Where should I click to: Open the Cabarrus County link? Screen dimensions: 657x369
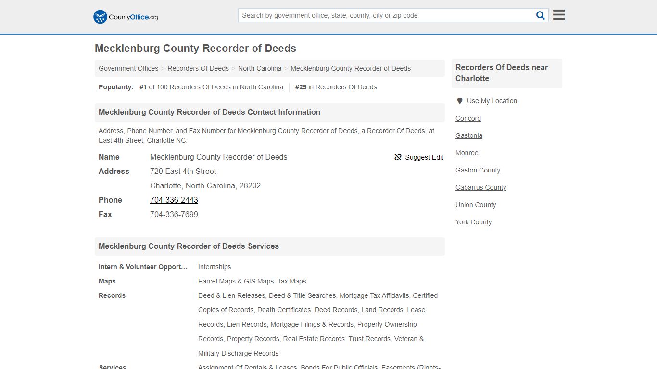pyautogui.click(x=480, y=187)
